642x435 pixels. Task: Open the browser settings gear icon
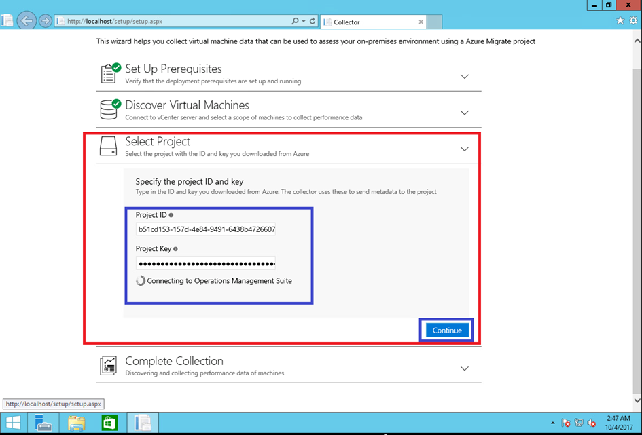click(633, 20)
